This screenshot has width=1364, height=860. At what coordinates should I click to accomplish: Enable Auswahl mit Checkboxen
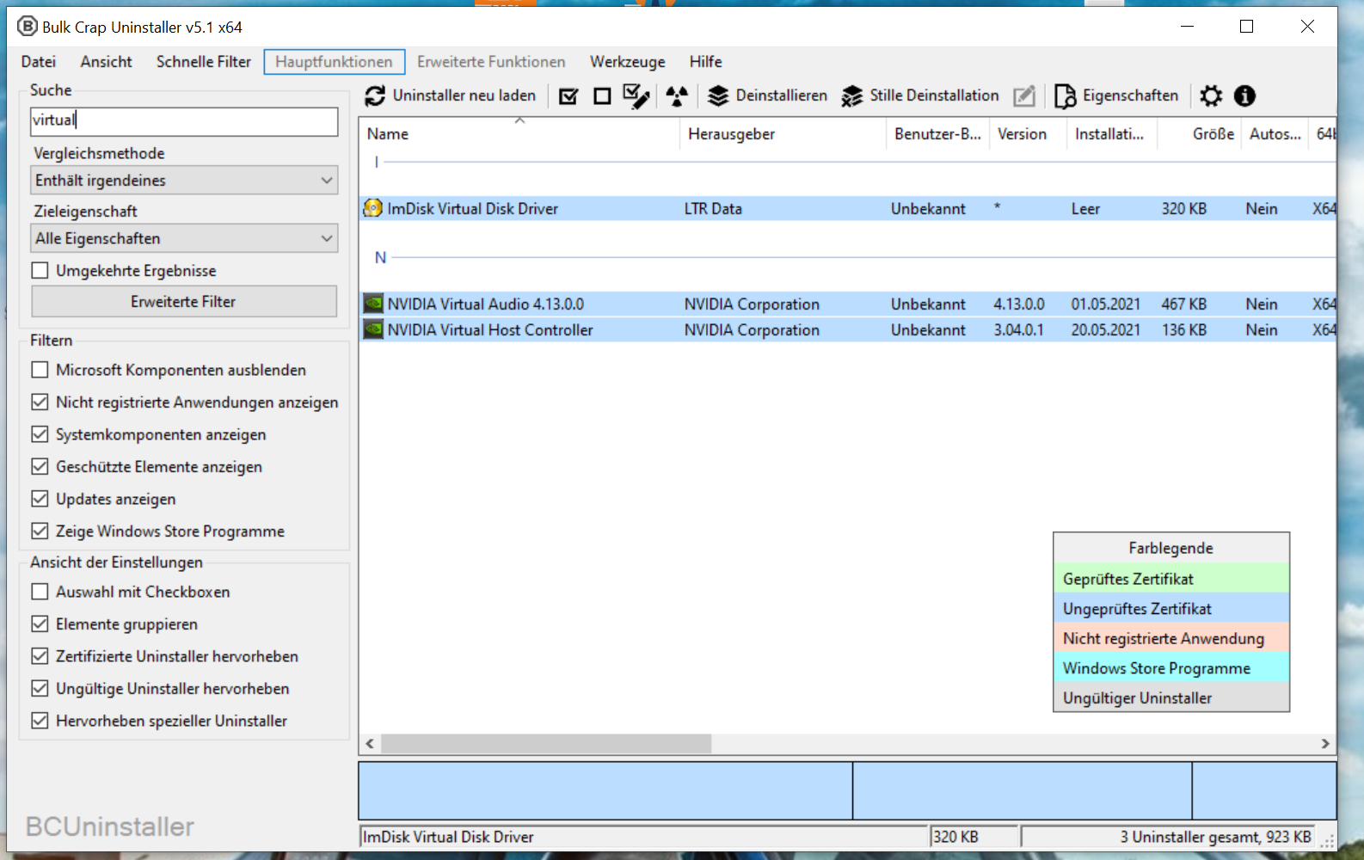pos(40,592)
